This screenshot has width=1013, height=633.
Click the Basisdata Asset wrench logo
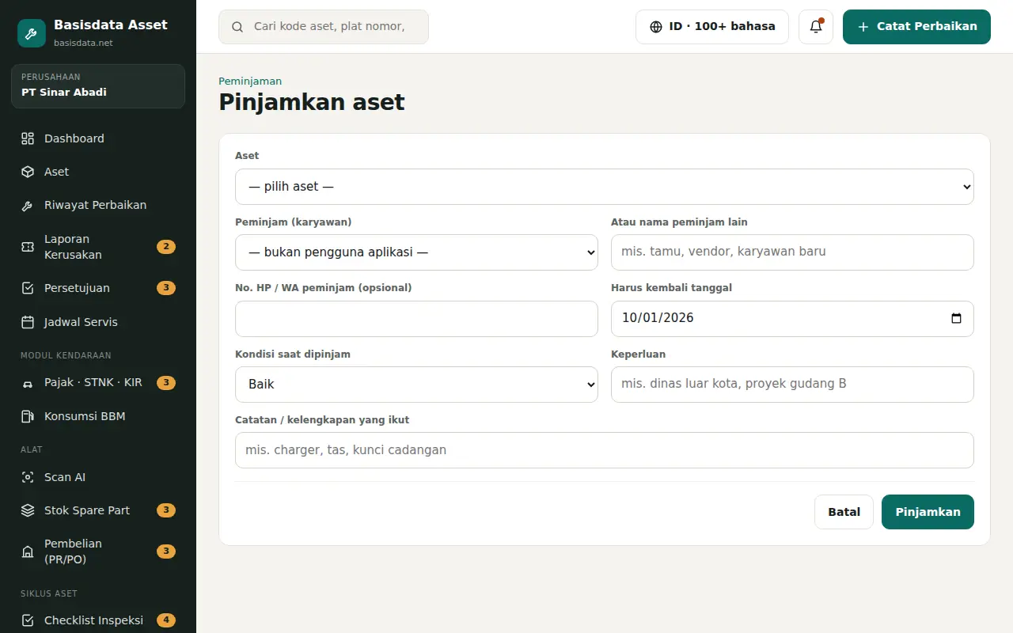tap(32, 33)
